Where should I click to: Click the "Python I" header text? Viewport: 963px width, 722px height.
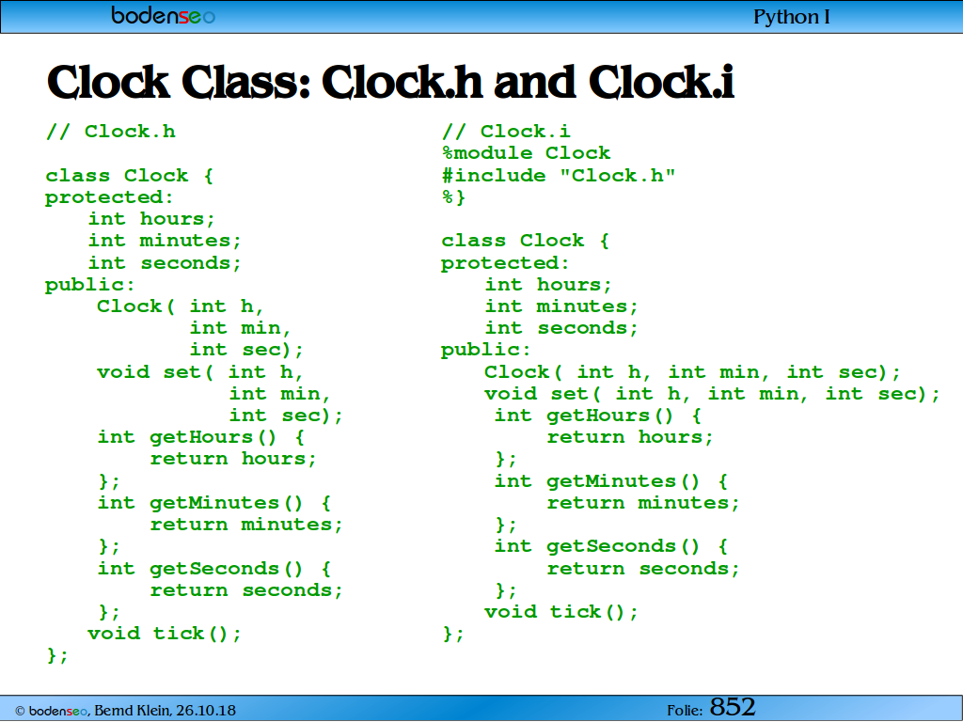point(791,17)
